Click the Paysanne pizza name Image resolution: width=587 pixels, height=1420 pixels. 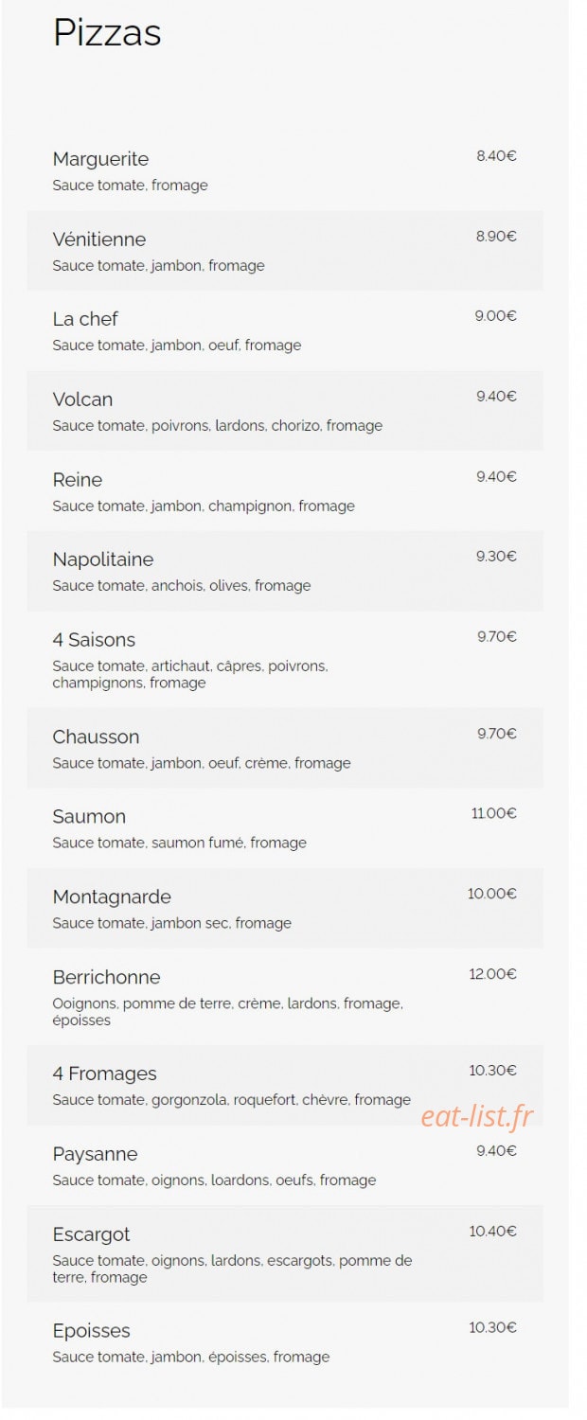click(x=95, y=1154)
